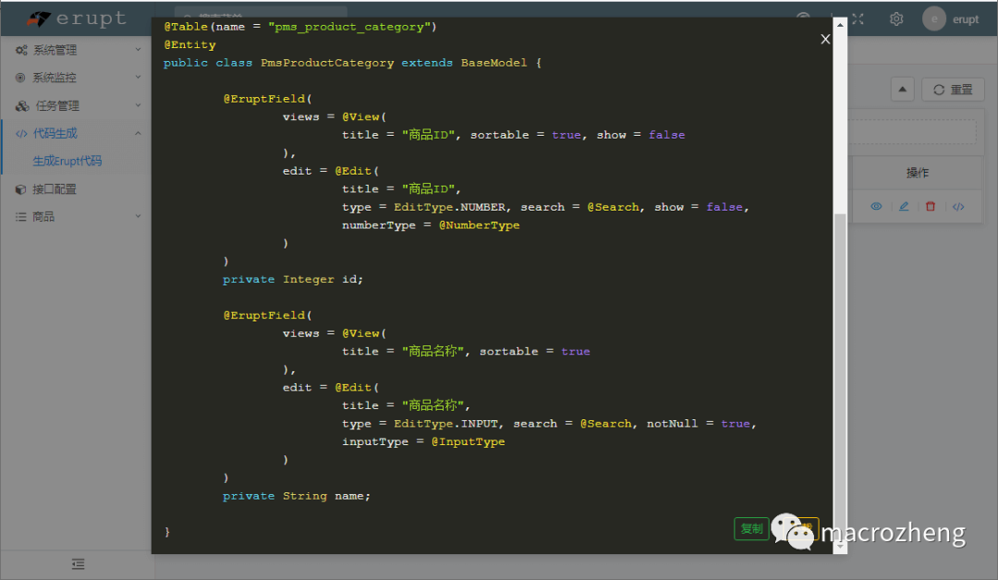Open the erupt user avatar menu
Image resolution: width=998 pixels, height=580 pixels.
[x=933, y=19]
